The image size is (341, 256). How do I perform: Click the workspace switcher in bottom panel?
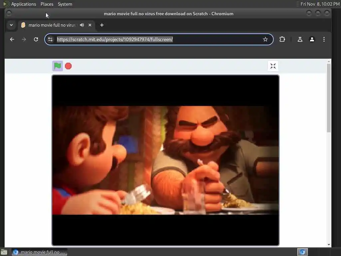click(x=302, y=252)
